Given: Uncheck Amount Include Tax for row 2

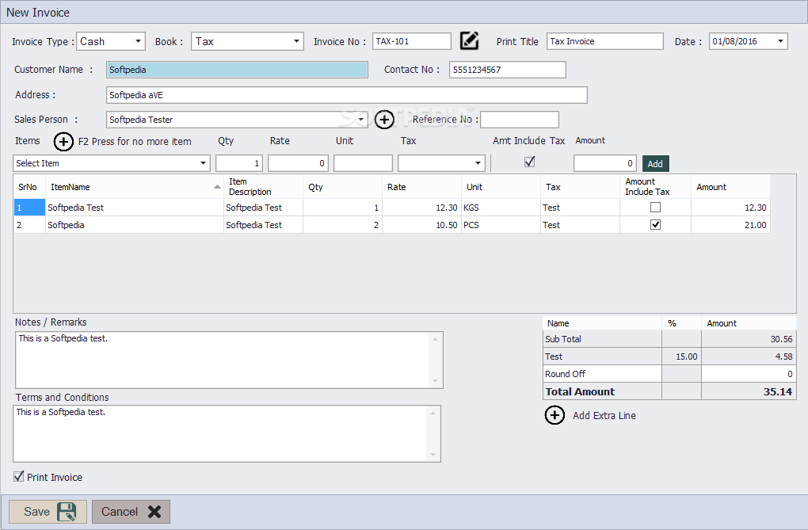Looking at the screenshot, I should 655,225.
